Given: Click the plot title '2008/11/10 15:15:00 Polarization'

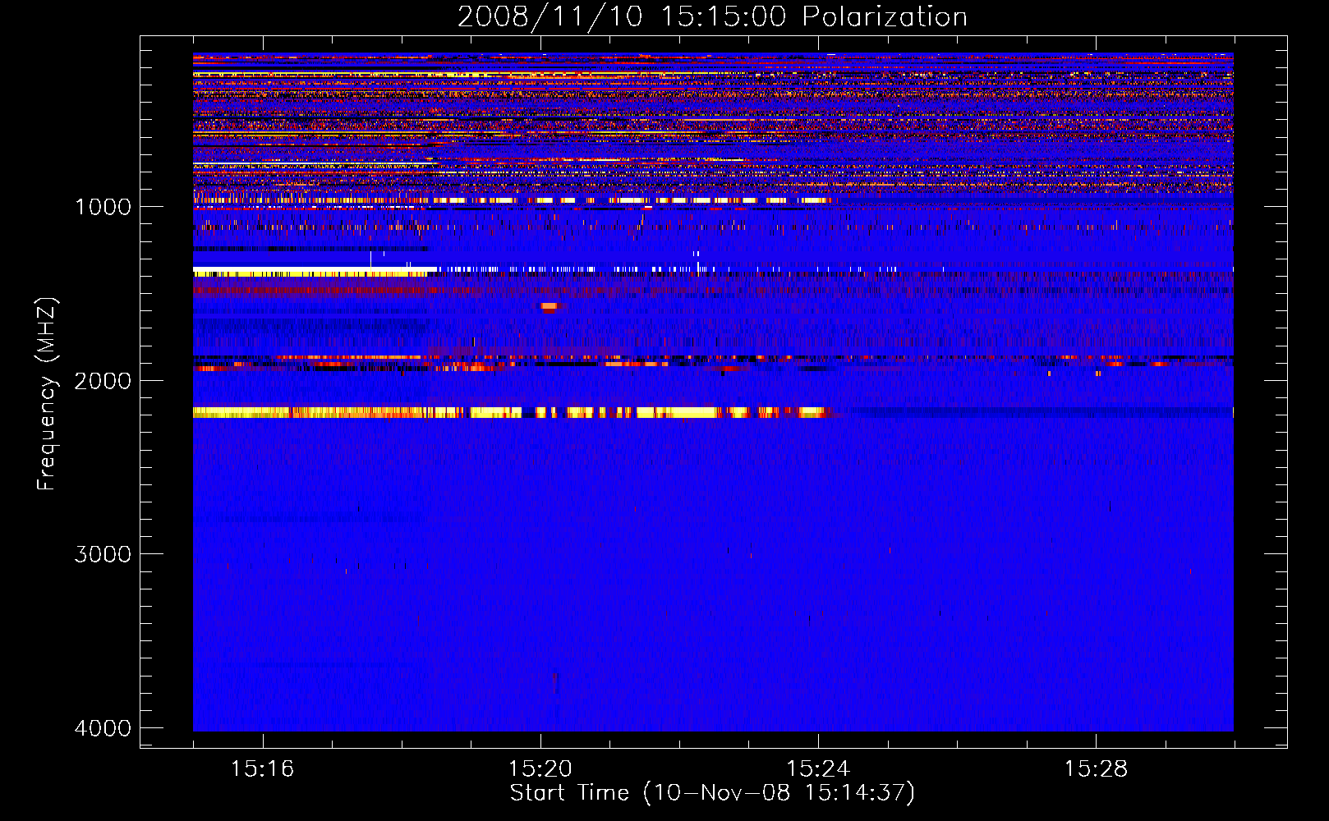Looking at the screenshot, I should 712,16.
